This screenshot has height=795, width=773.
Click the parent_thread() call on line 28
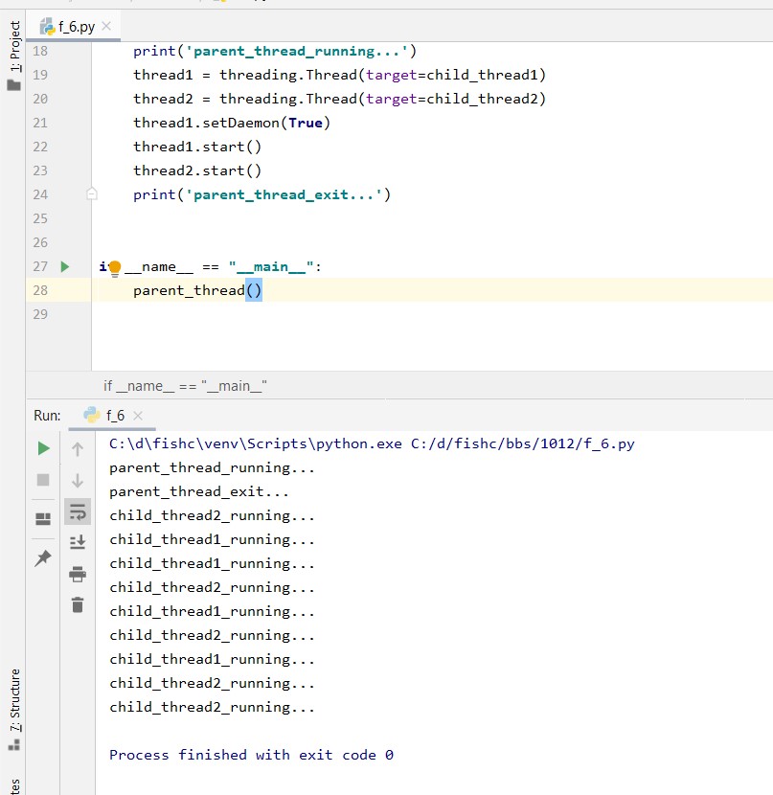(197, 290)
